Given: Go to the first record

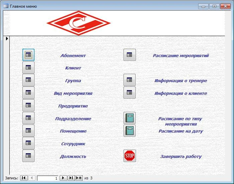Looking at the screenshot, I should pos(24,178).
